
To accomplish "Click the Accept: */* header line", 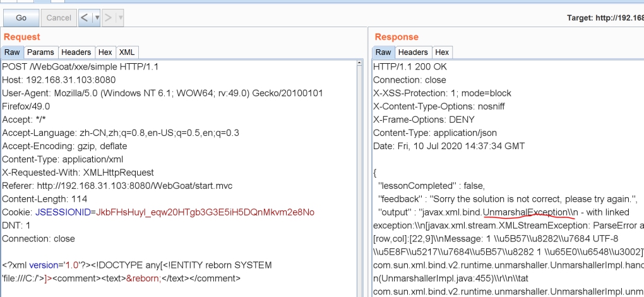I will click(x=23, y=119).
